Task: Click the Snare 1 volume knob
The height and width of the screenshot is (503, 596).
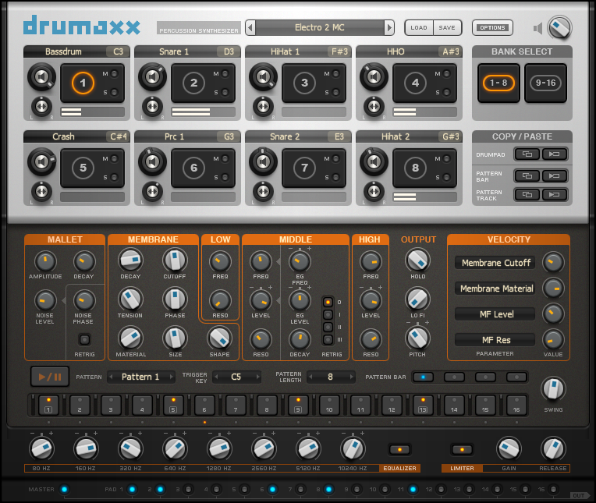Action: [x=151, y=77]
